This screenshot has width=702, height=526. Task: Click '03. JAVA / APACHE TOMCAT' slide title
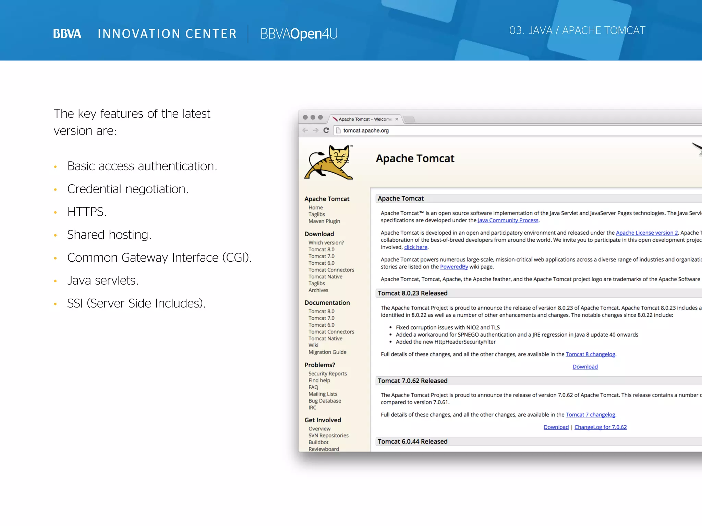[x=577, y=30]
